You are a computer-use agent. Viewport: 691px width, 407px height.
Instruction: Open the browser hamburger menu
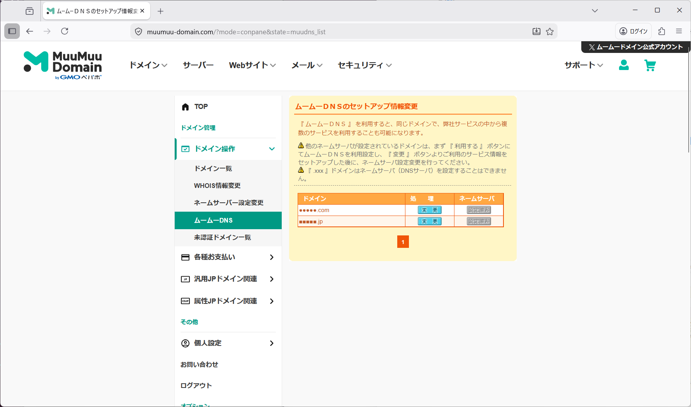(x=679, y=31)
